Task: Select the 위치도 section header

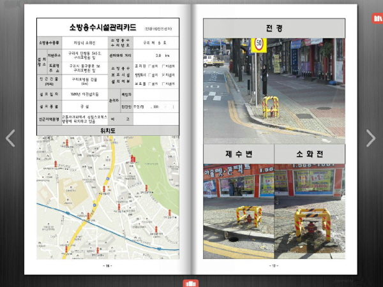Action: (109, 130)
